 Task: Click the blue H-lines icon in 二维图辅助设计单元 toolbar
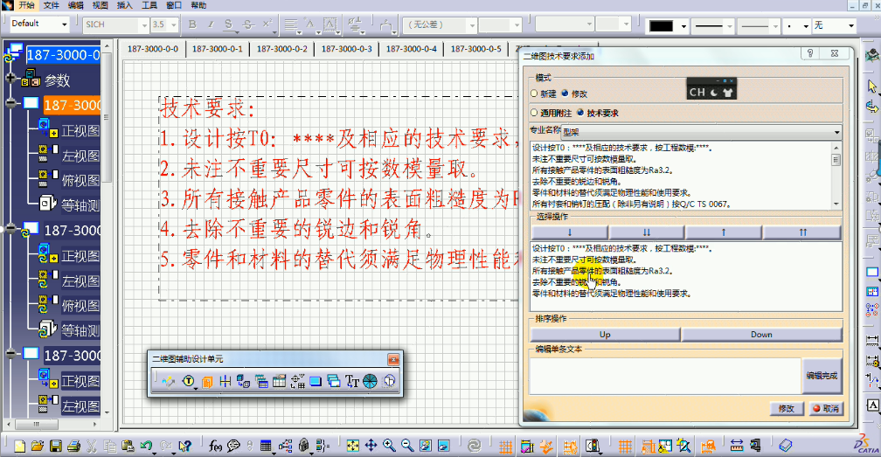pos(225,382)
